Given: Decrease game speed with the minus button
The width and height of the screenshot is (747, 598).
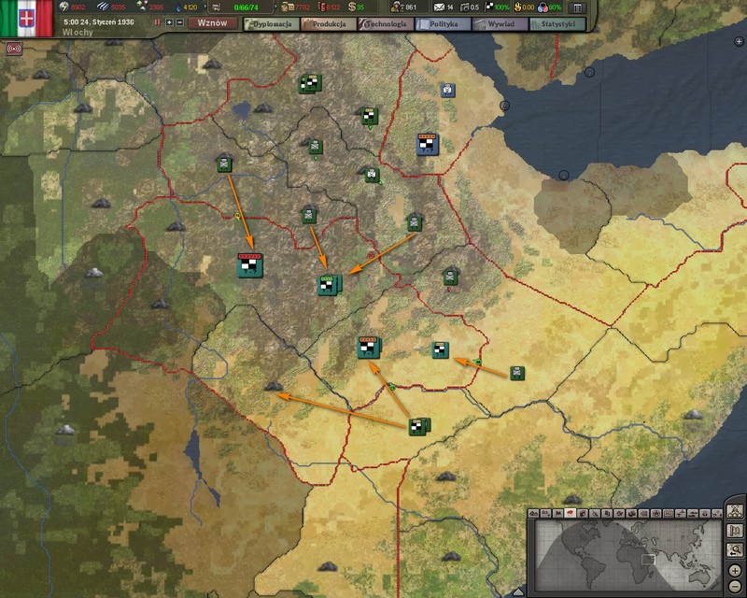Looking at the screenshot, I should click(179, 22).
